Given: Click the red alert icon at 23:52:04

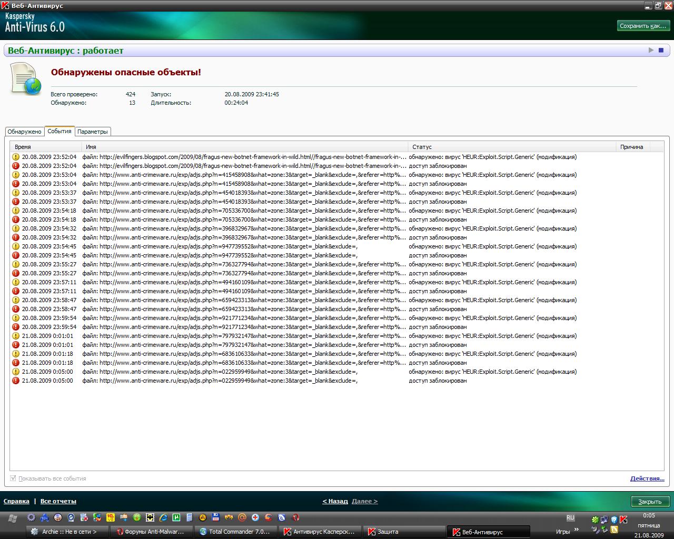Looking at the screenshot, I should (x=16, y=166).
